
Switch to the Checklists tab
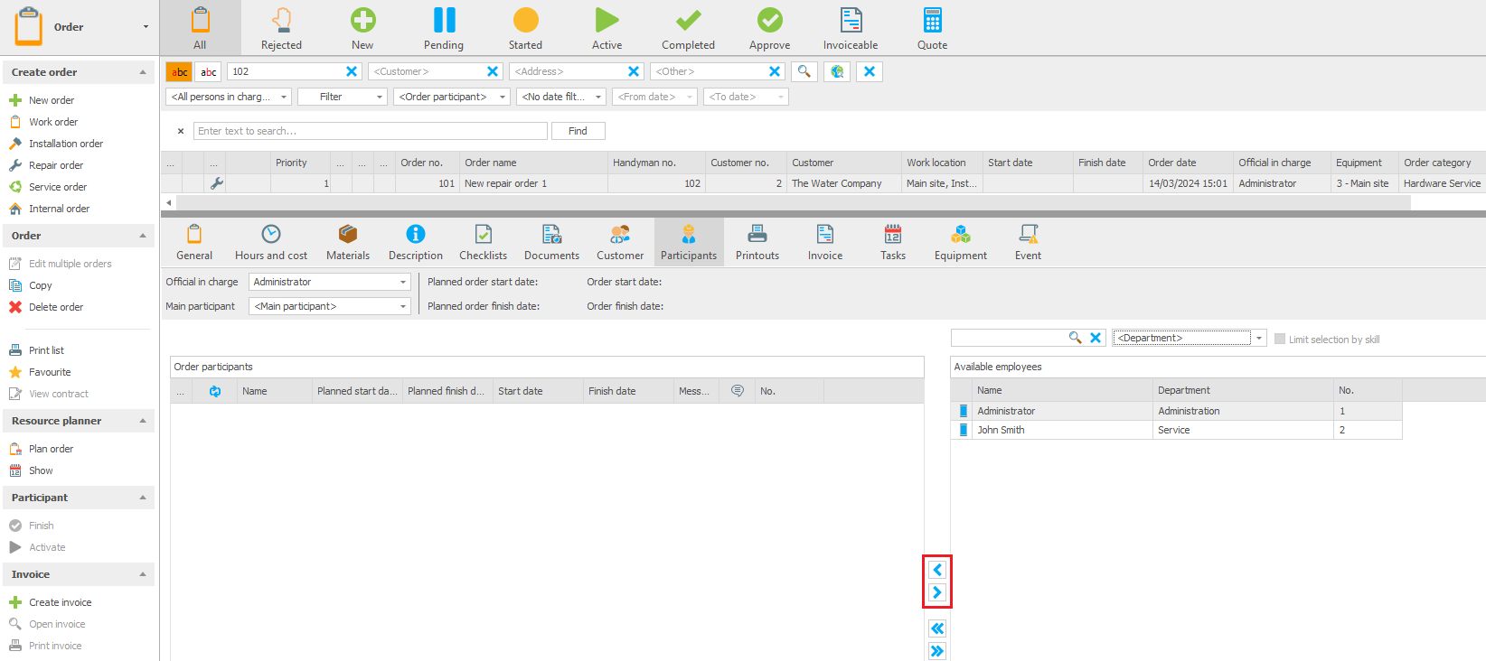484,243
